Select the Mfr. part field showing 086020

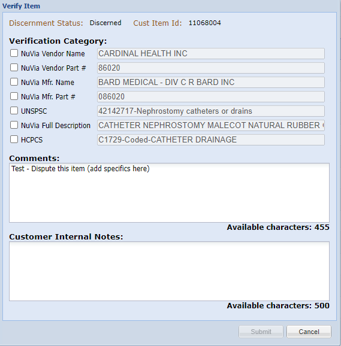[x=211, y=96]
